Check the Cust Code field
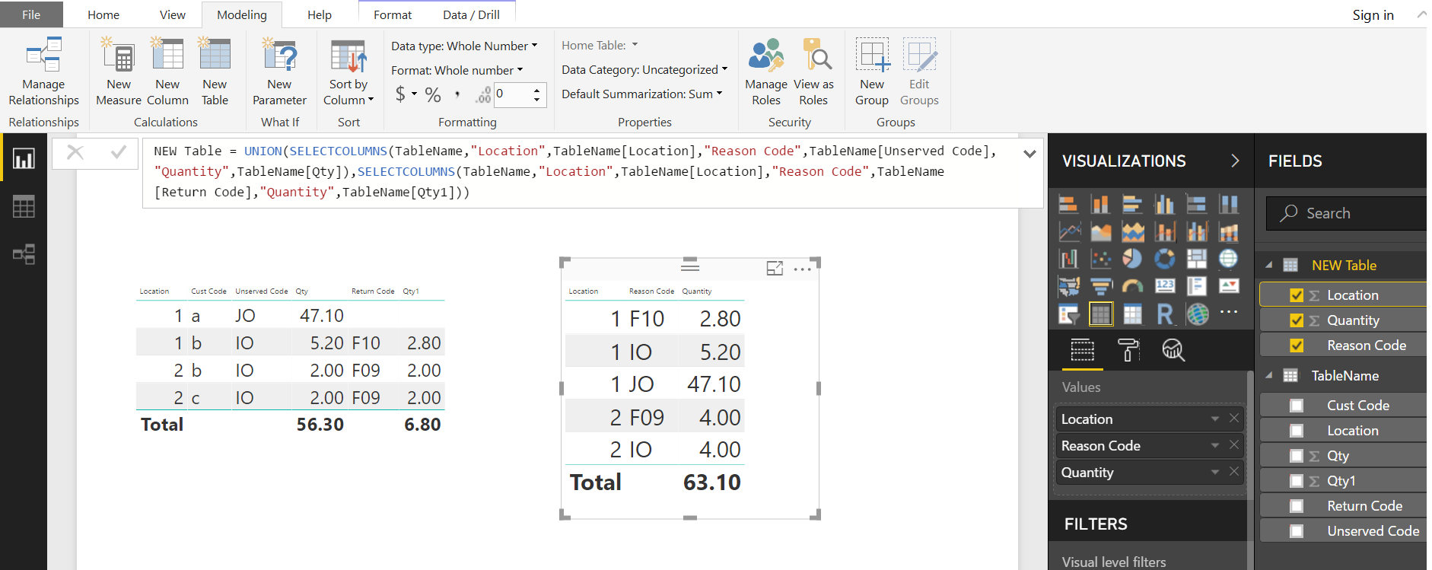Screen dimensions: 1432x570 coord(1297,406)
